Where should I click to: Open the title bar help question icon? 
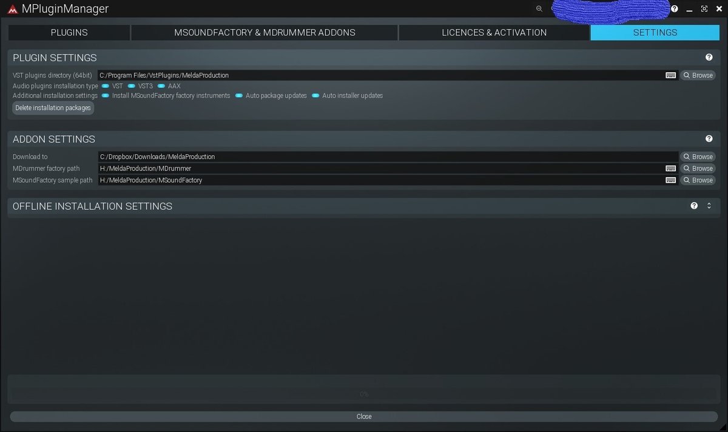coord(674,9)
